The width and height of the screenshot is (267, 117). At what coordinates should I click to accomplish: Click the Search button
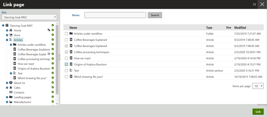155,15
